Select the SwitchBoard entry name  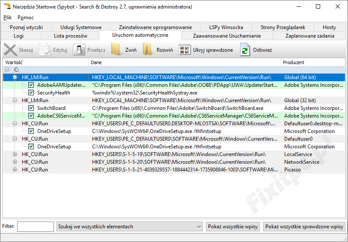click(51, 108)
